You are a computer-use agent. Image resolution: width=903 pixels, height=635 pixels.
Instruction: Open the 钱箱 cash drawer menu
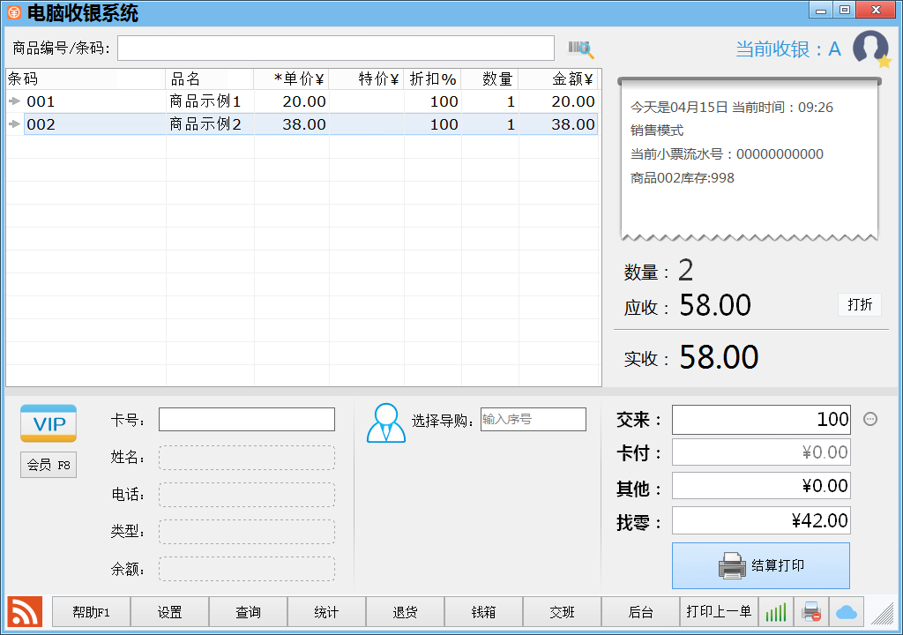[482, 610]
